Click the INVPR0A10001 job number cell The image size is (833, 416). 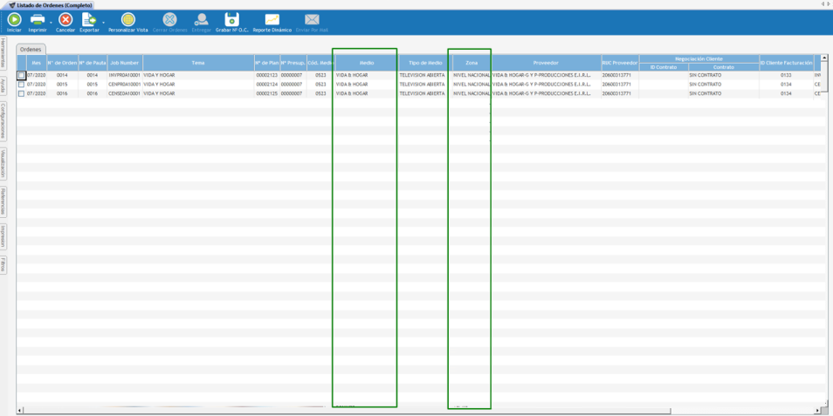[124, 76]
